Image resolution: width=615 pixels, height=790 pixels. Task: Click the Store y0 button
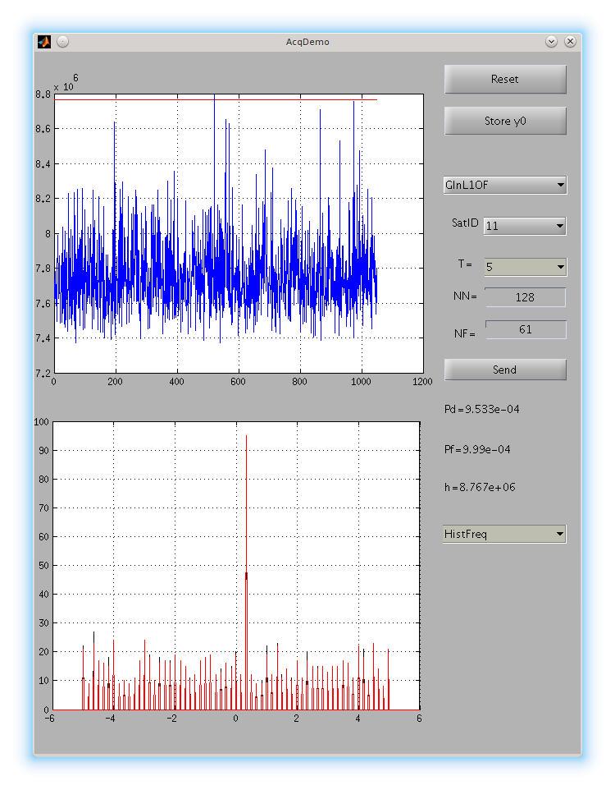tap(505, 121)
